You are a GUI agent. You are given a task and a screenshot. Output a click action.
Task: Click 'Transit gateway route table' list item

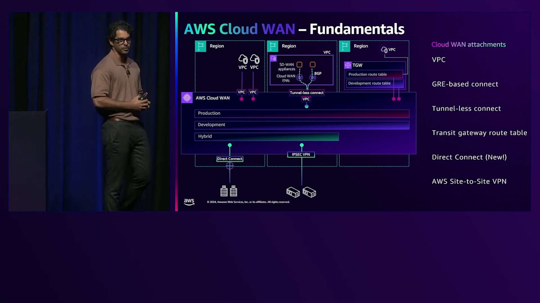[479, 133]
